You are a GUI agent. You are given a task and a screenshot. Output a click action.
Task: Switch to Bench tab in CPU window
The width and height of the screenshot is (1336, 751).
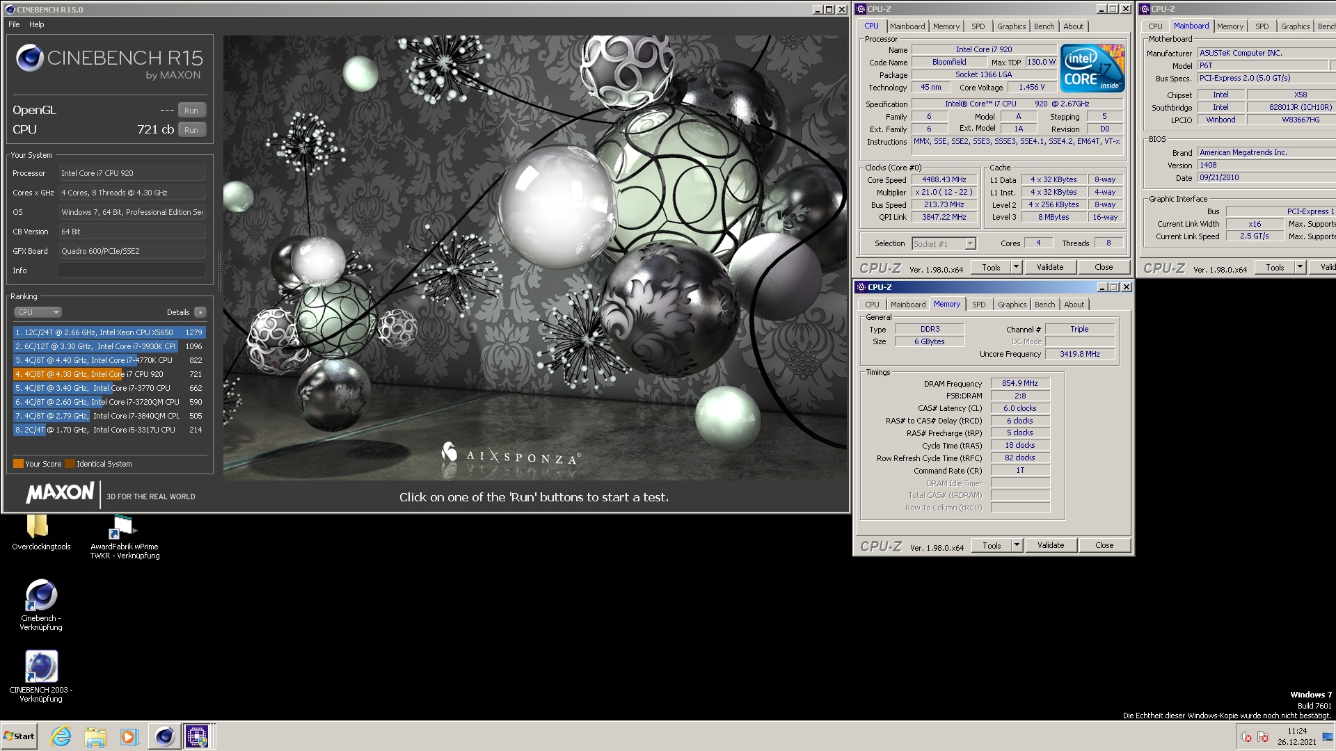coord(1044,26)
